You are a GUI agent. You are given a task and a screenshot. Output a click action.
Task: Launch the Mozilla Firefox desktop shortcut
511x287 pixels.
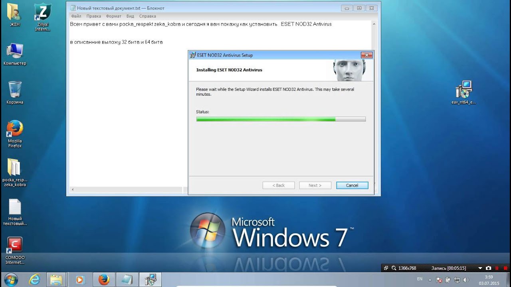(15, 134)
